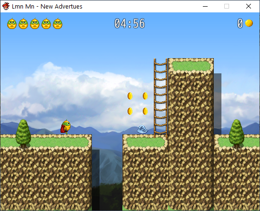Minimize the Lmn Mn game window

(205, 6)
